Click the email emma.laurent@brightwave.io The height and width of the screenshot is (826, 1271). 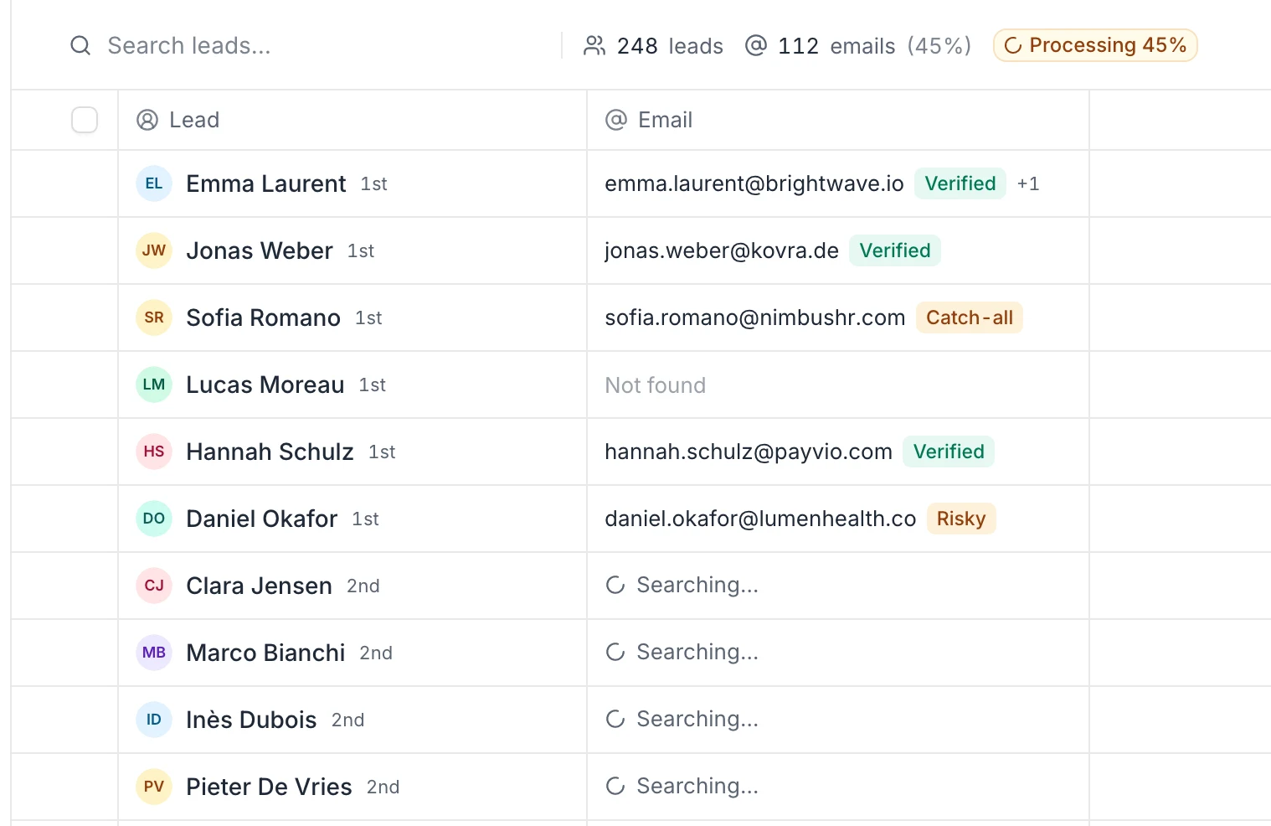[754, 183]
